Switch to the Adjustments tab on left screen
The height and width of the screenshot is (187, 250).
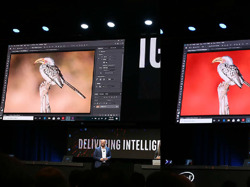(x=113, y=48)
